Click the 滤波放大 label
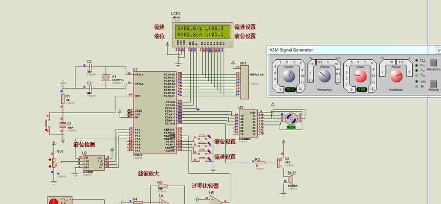The image size is (441, 204). coord(148,173)
